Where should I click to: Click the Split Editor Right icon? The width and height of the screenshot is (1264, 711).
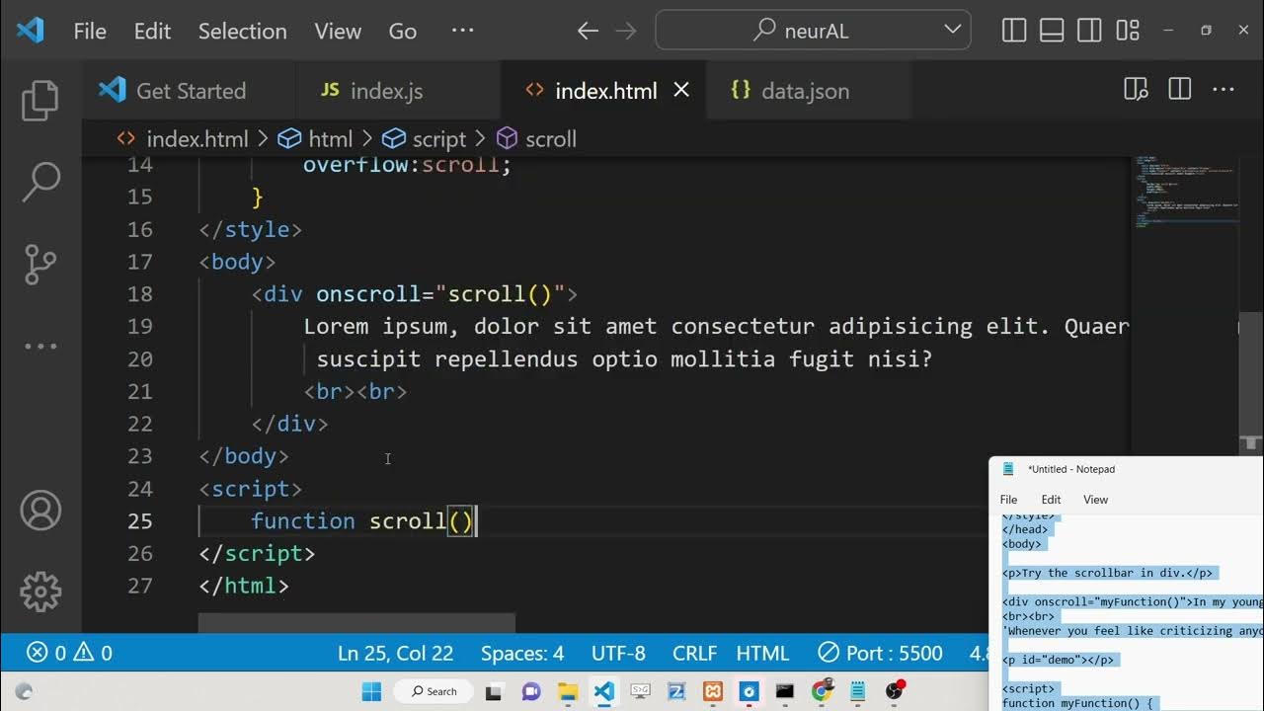coord(1179,90)
